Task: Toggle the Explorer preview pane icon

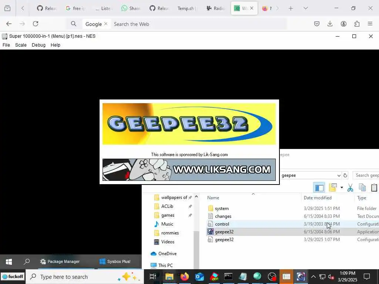Action: pos(319,187)
